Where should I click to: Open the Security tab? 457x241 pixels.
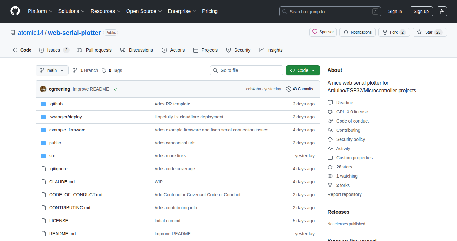[238, 50]
